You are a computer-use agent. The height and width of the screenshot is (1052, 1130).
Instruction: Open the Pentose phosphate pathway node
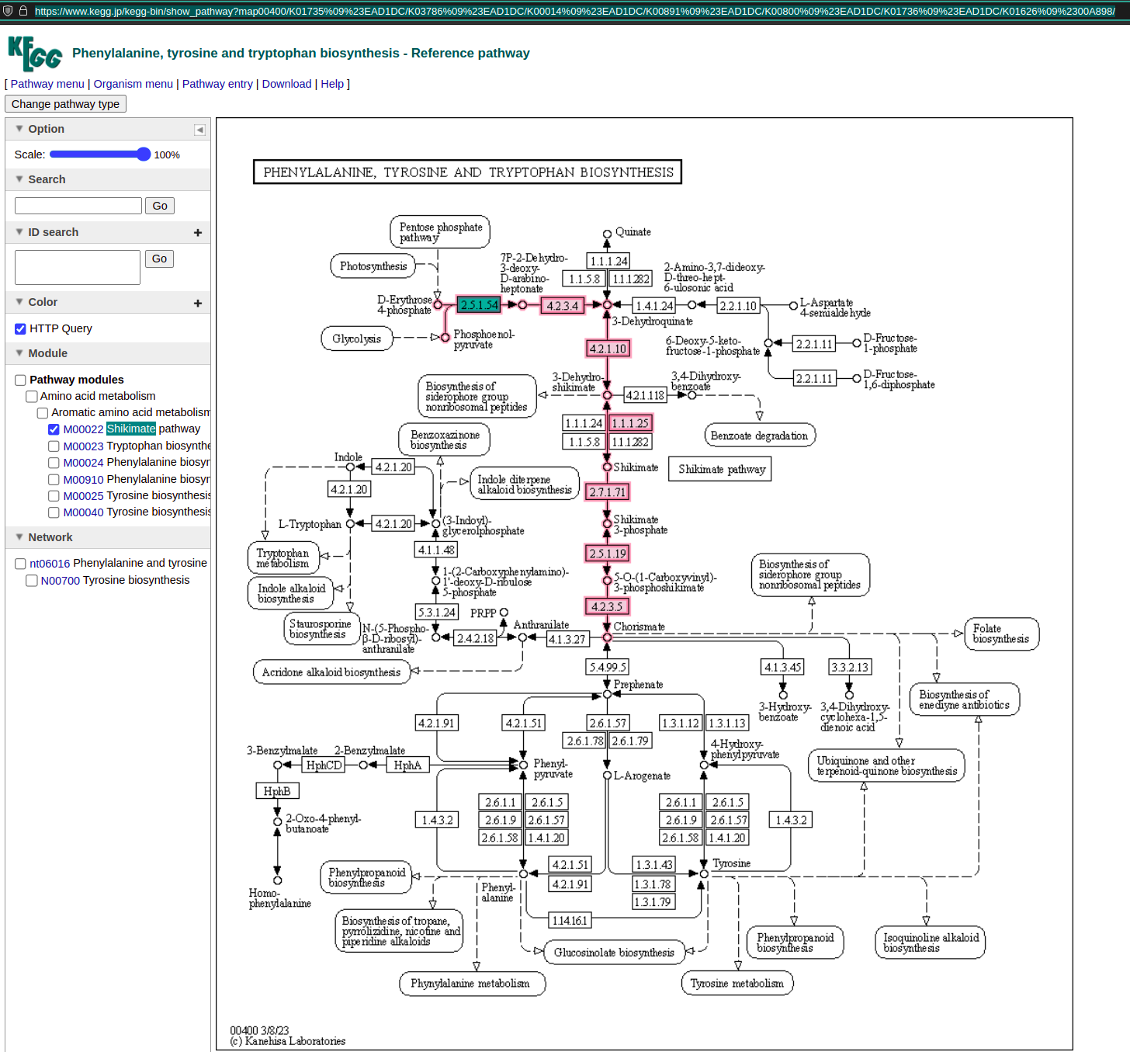click(x=440, y=232)
